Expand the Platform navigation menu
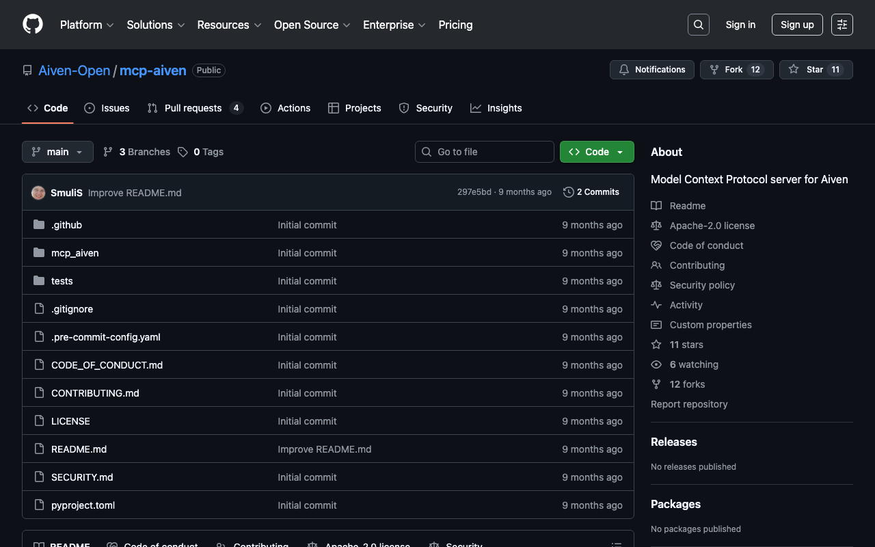The height and width of the screenshot is (547, 875). tap(87, 25)
